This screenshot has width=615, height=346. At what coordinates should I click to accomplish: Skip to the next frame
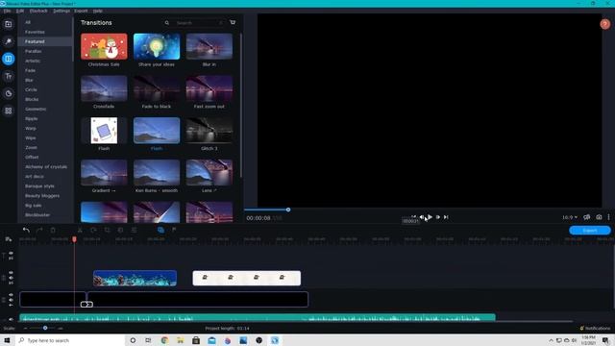(438, 217)
